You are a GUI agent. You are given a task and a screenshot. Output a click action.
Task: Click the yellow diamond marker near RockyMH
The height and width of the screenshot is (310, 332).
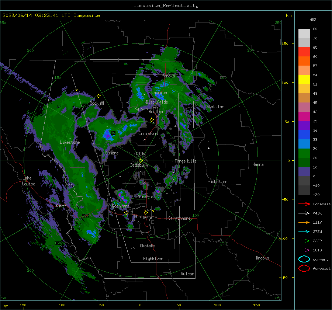coord(98,96)
